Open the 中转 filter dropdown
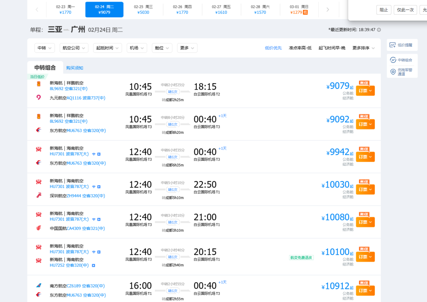This screenshot has width=427, height=302. [x=45, y=48]
